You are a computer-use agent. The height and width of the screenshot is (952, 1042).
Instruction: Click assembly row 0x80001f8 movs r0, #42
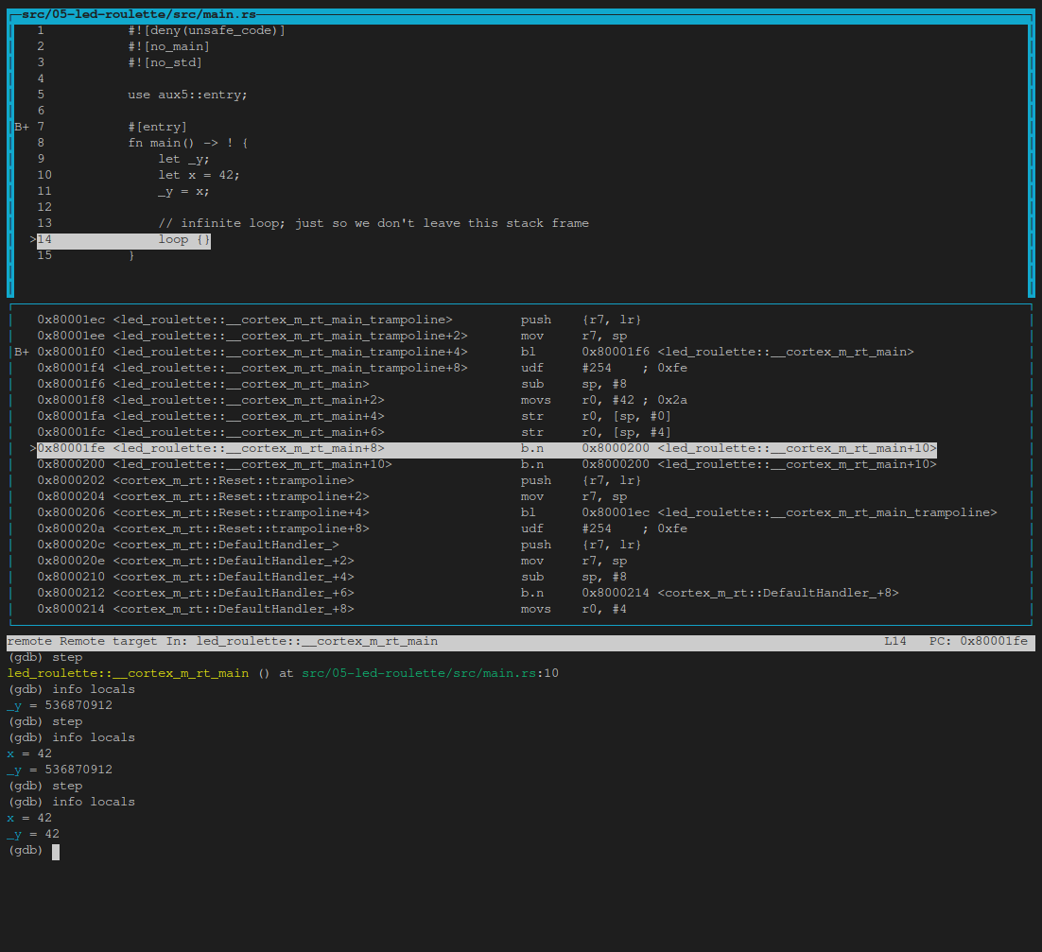click(362, 401)
